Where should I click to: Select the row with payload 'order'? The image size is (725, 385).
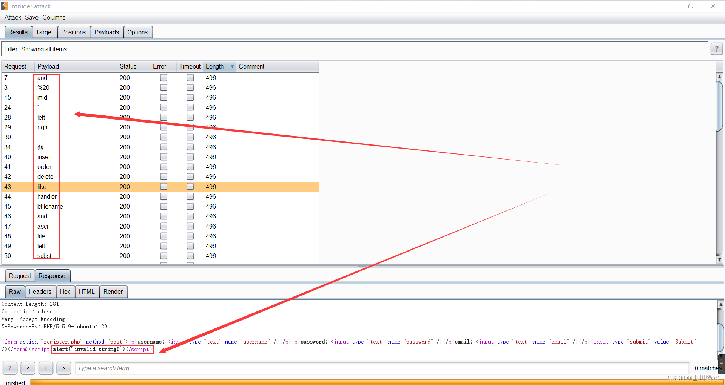160,167
